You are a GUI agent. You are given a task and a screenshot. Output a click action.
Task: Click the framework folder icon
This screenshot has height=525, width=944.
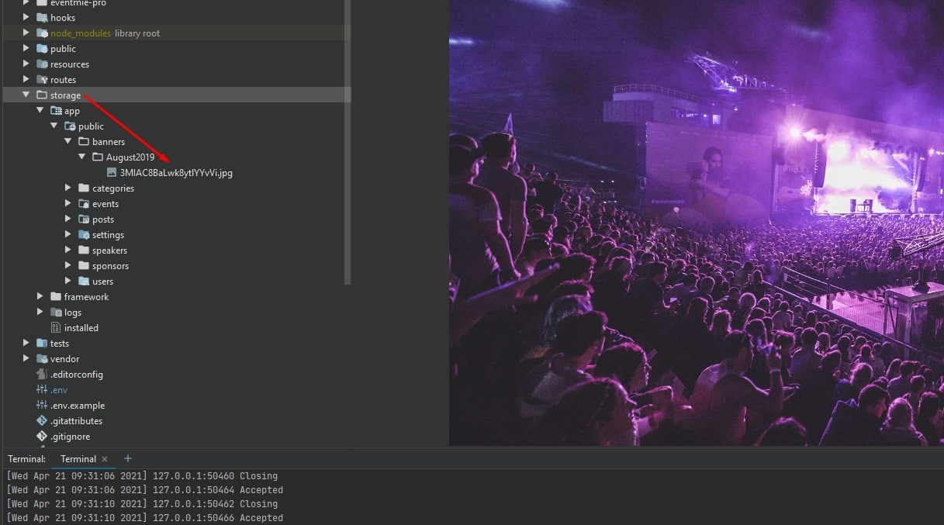coord(56,297)
